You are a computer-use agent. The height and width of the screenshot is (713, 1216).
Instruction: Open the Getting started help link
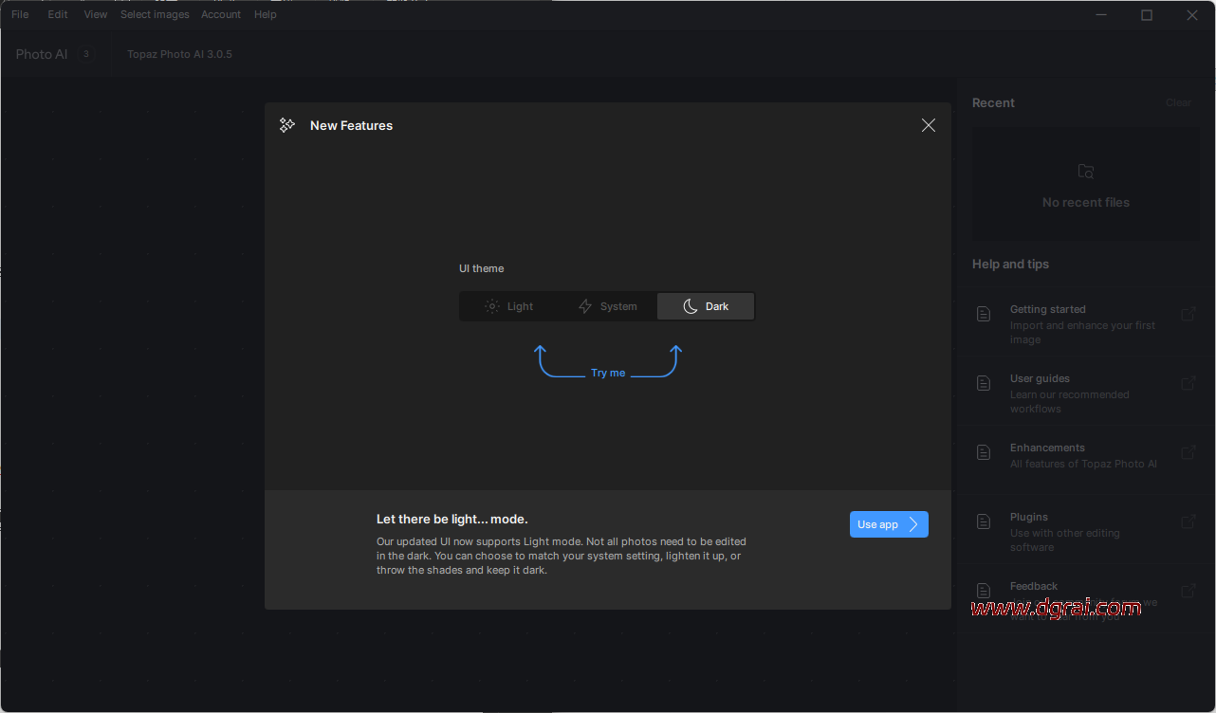click(x=1086, y=323)
